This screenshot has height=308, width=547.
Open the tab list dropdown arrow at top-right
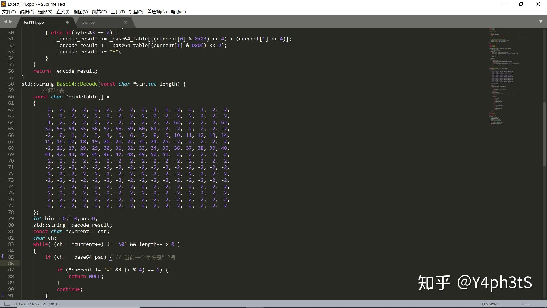click(540, 21)
